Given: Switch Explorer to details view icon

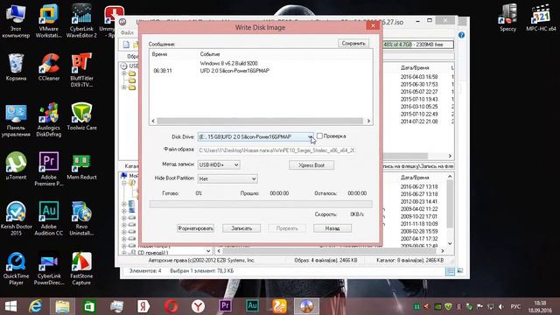Looking at the screenshot, I should [x=451, y=271].
